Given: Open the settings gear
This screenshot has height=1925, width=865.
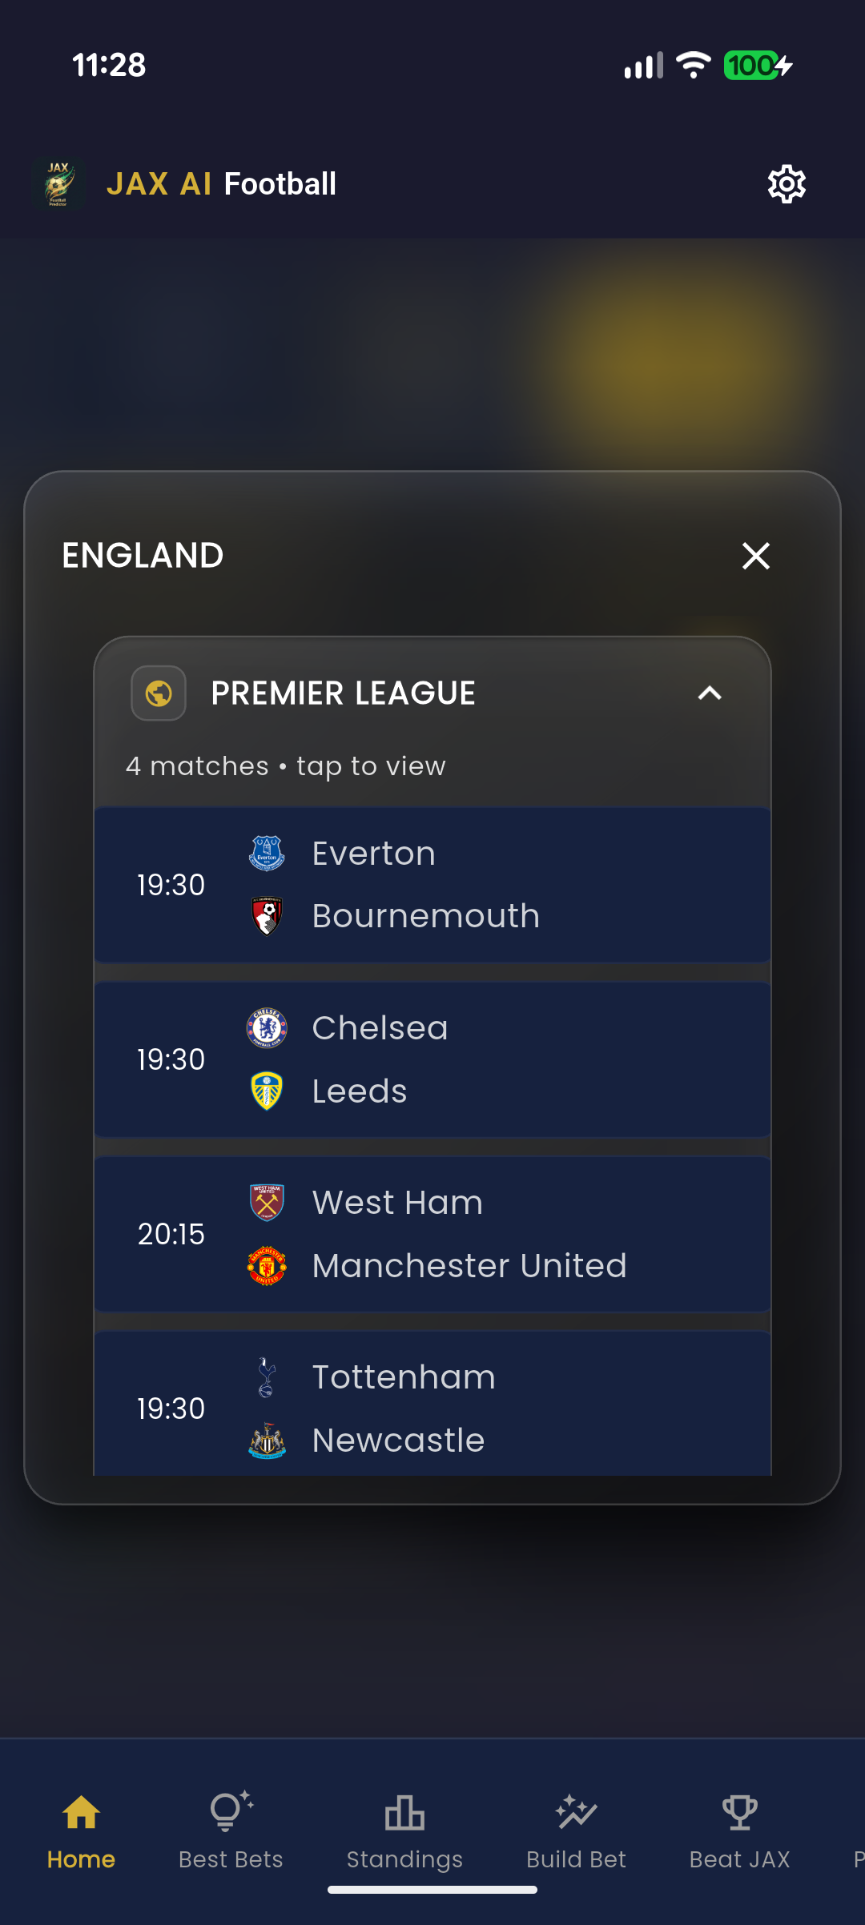Looking at the screenshot, I should 786,183.
